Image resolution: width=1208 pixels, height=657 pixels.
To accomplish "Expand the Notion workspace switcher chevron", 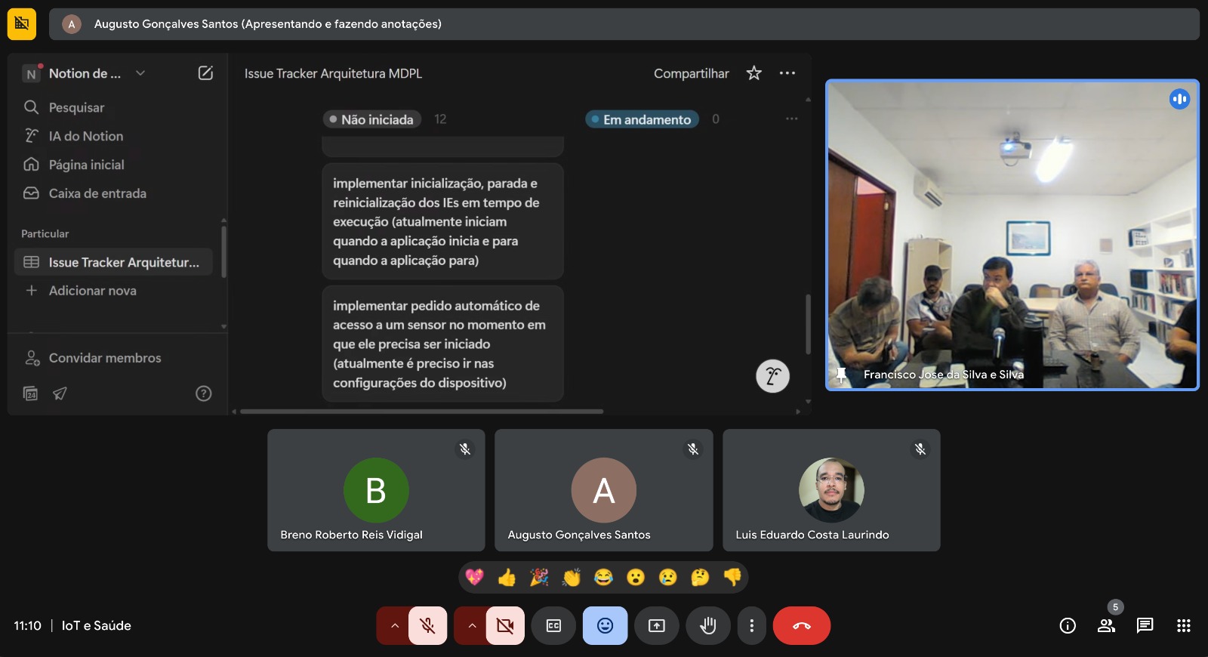I will click(140, 73).
